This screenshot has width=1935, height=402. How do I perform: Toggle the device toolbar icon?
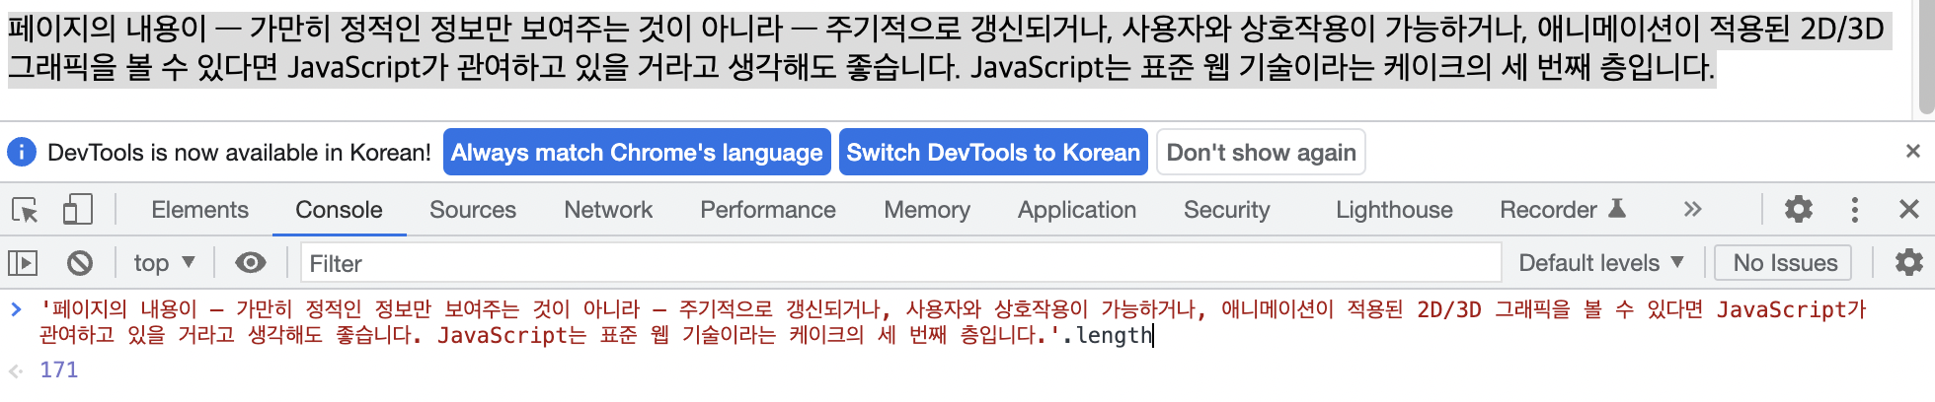[77, 210]
